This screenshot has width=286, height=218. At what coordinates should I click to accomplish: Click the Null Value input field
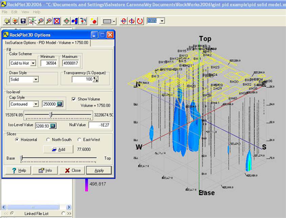pyautogui.click(x=100, y=125)
